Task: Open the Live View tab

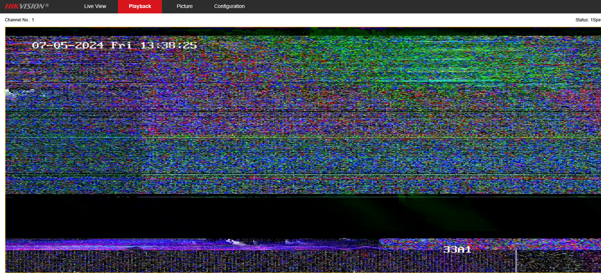Action: (95, 7)
